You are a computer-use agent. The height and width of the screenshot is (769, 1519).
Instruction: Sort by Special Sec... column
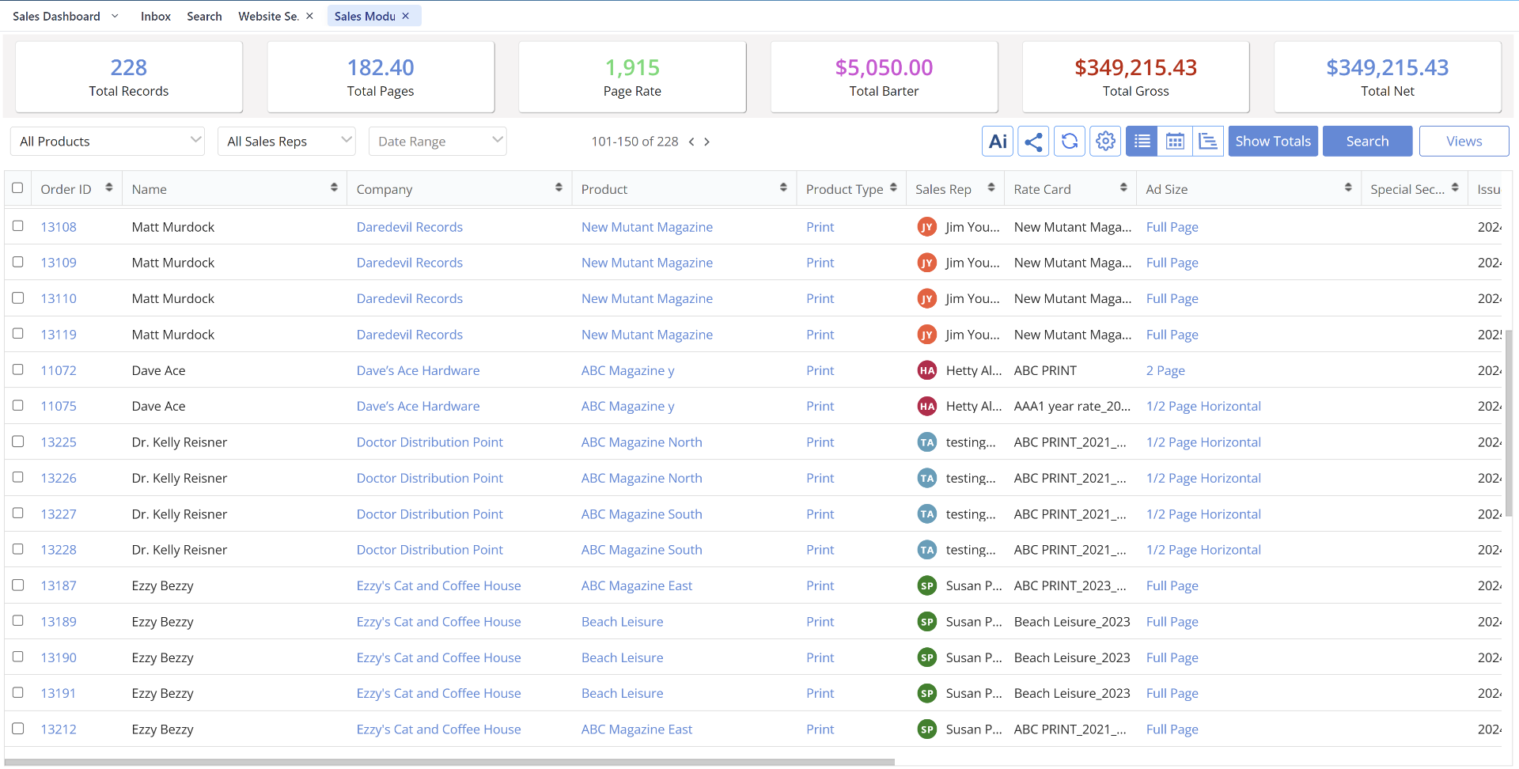[x=1455, y=188]
